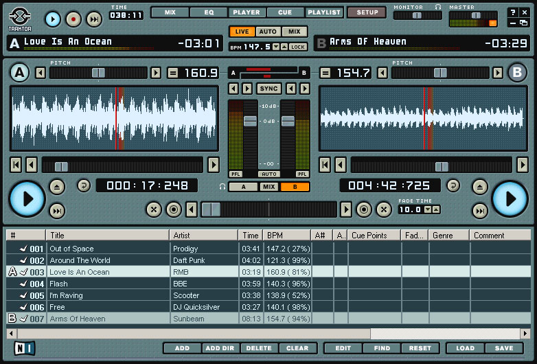
Task: Click the SAVE playlist button
Action: tap(504, 348)
